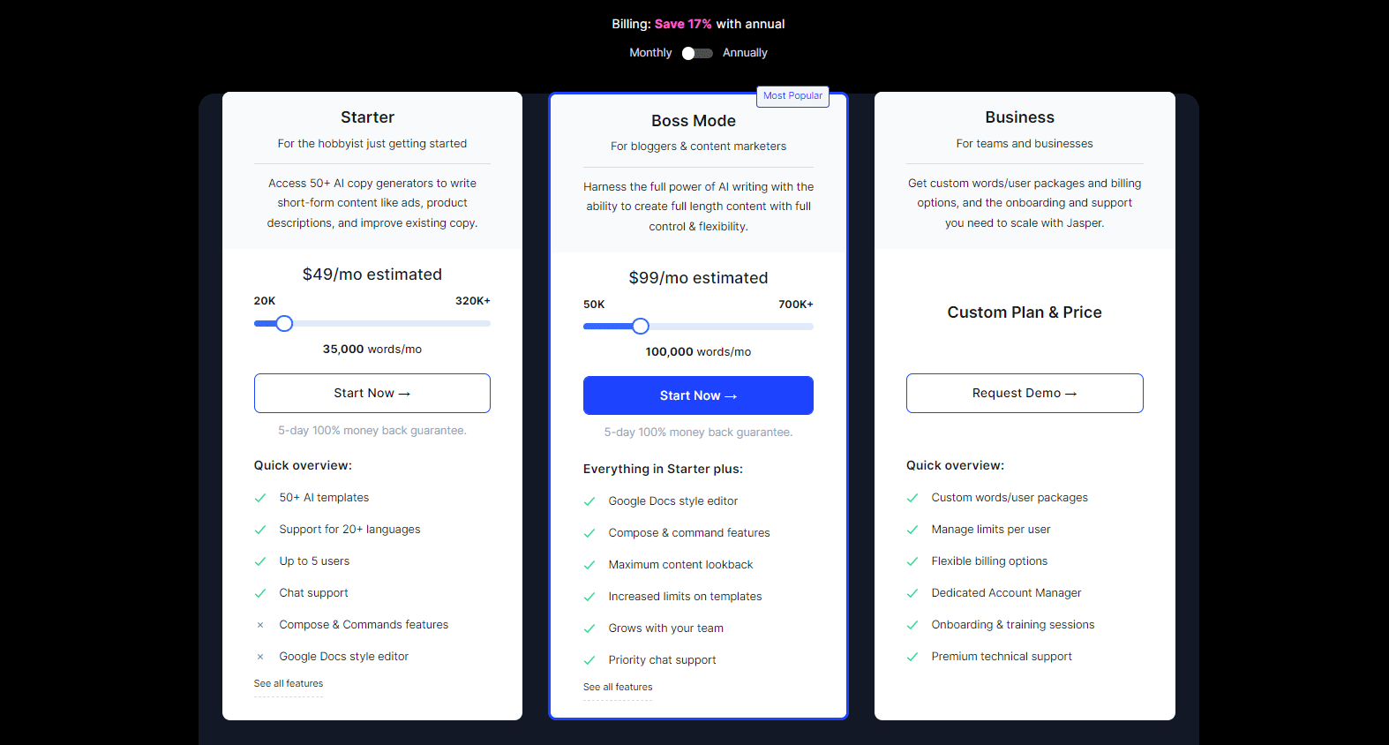Click the Save 17% pink text
The image size is (1389, 745).
coord(683,24)
